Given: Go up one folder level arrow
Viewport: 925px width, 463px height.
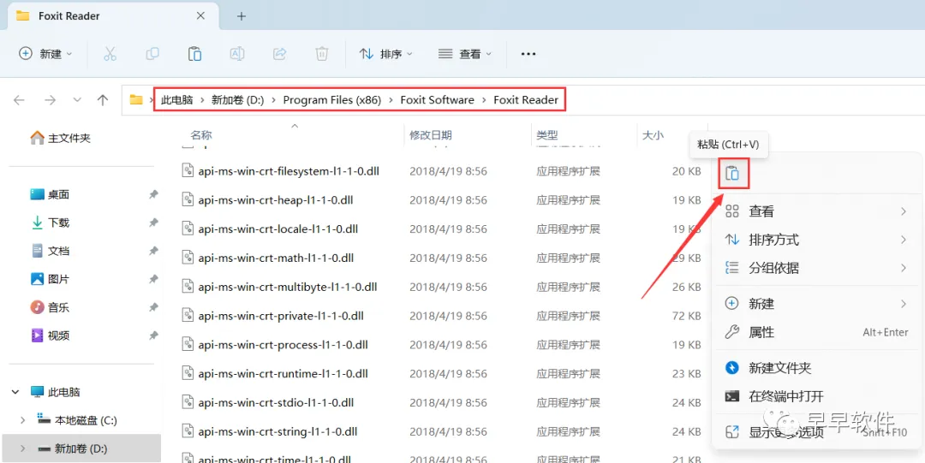Looking at the screenshot, I should point(103,100).
